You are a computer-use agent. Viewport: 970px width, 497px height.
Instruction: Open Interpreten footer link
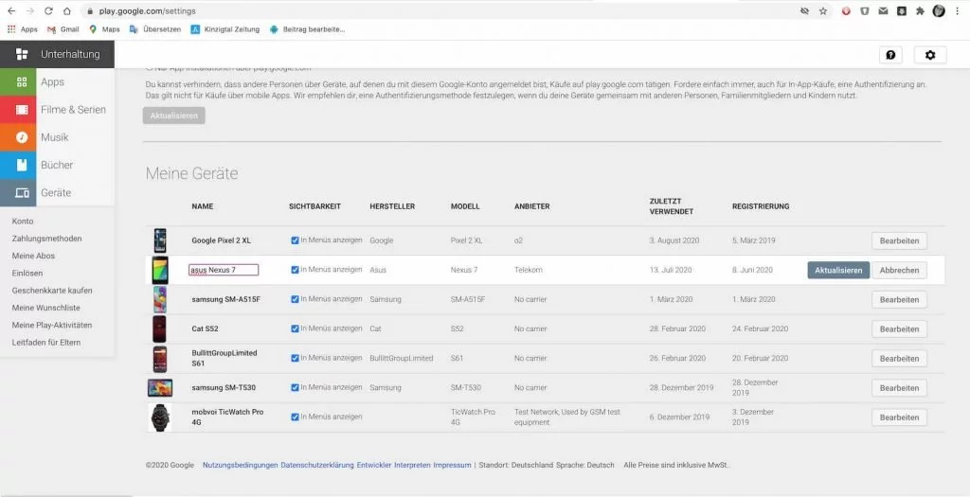pyautogui.click(x=412, y=465)
